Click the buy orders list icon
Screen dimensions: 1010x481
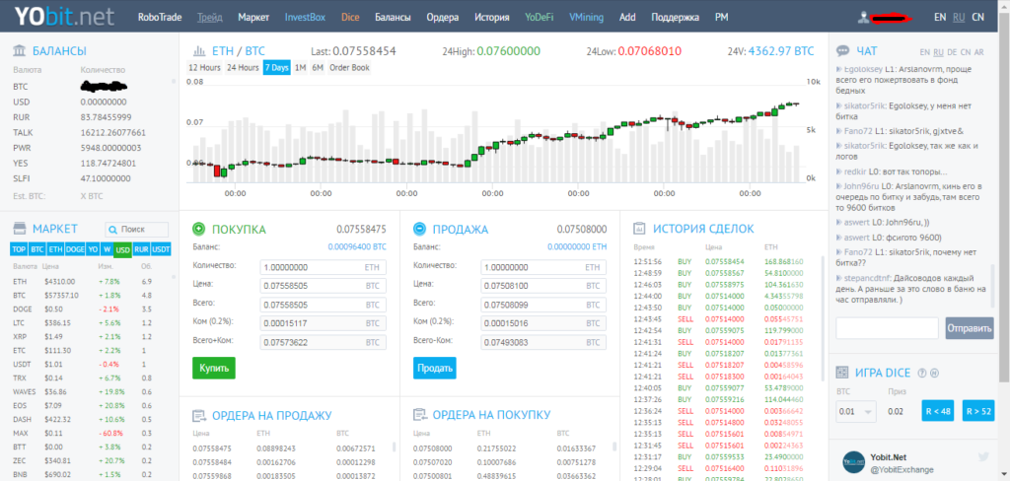click(419, 415)
